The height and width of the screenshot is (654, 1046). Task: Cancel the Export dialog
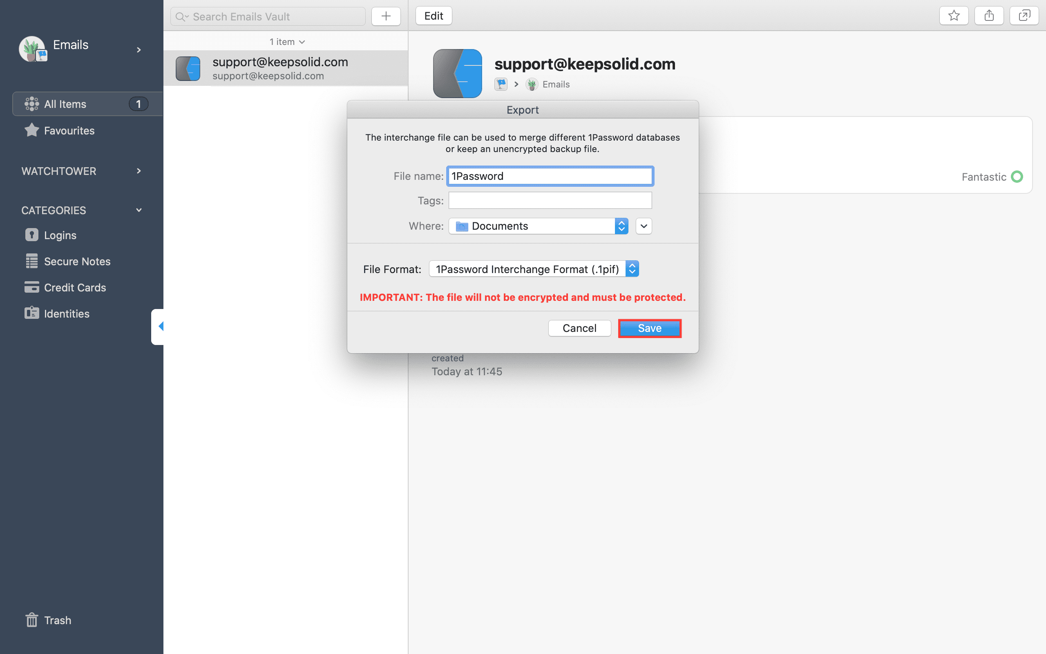(x=579, y=328)
